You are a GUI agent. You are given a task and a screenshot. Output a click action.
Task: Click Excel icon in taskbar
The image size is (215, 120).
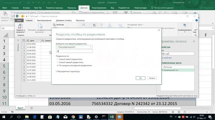pyautogui.click(x=112, y=117)
